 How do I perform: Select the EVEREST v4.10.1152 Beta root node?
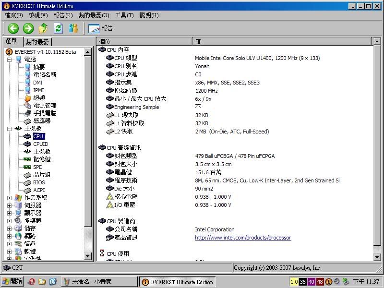[x=45, y=52]
